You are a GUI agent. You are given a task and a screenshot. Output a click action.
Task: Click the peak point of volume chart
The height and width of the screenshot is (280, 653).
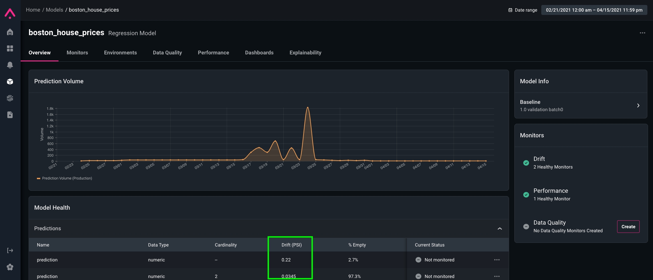point(308,107)
